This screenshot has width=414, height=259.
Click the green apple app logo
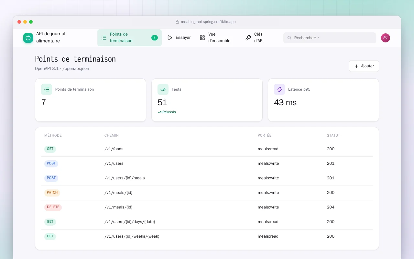click(28, 38)
